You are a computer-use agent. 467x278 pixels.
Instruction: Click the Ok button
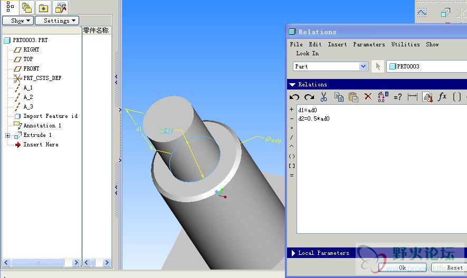click(403, 267)
